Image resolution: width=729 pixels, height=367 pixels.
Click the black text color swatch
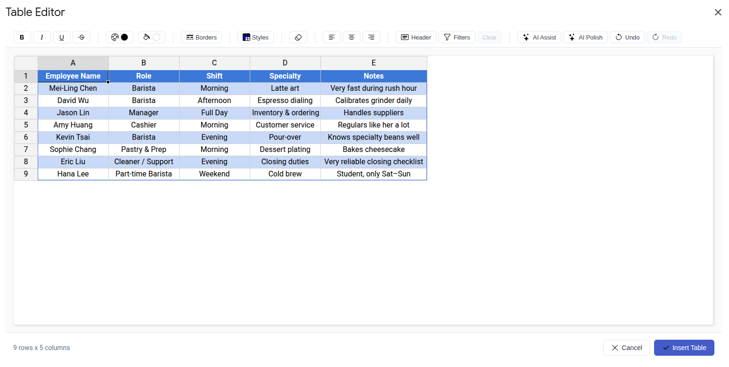coord(125,37)
